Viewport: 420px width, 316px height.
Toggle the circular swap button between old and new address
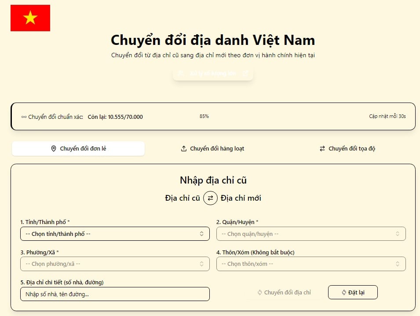point(210,198)
